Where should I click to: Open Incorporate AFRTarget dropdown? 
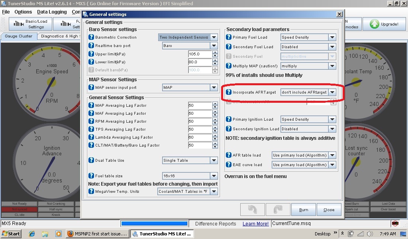tap(332, 92)
